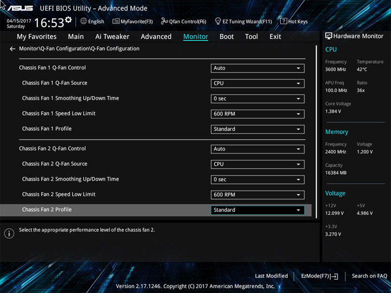Click the globe language icon
Viewport: 391px width, 293px height.
pyautogui.click(x=84, y=21)
